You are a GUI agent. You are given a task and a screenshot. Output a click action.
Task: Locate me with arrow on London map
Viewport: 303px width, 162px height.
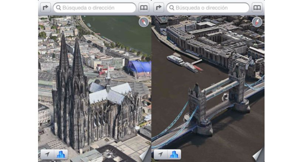[x=160, y=154]
